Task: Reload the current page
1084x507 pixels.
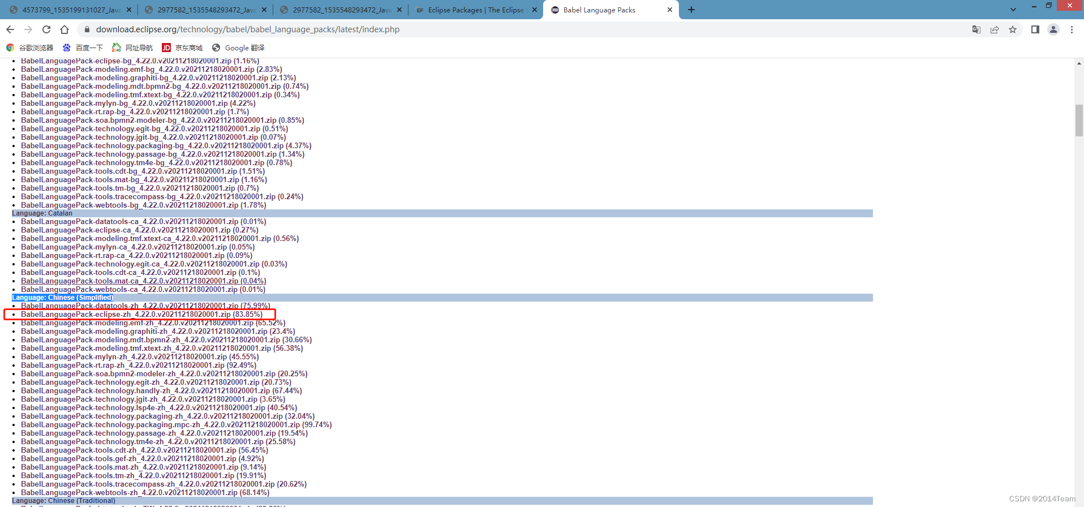Action: point(46,29)
